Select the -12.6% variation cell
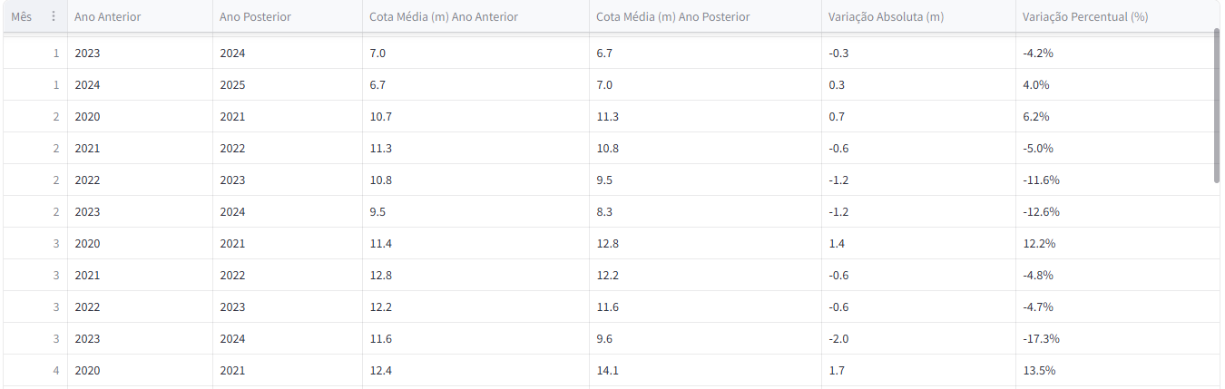1225x389 pixels. pos(1041,211)
